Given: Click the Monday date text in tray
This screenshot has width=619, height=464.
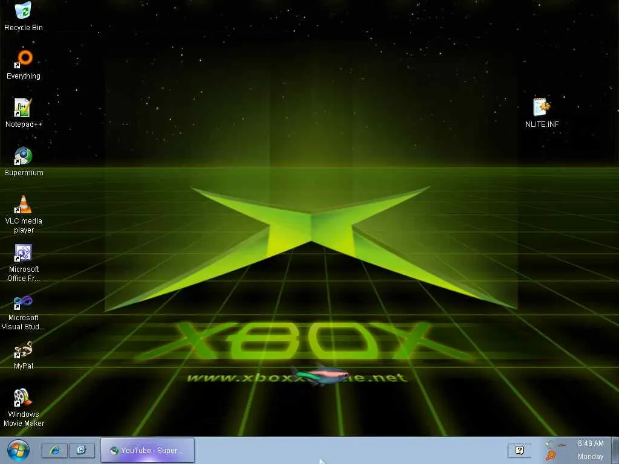Looking at the screenshot, I should coord(591,457).
